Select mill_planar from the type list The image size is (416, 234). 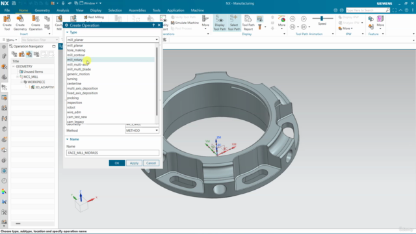pyautogui.click(x=110, y=45)
